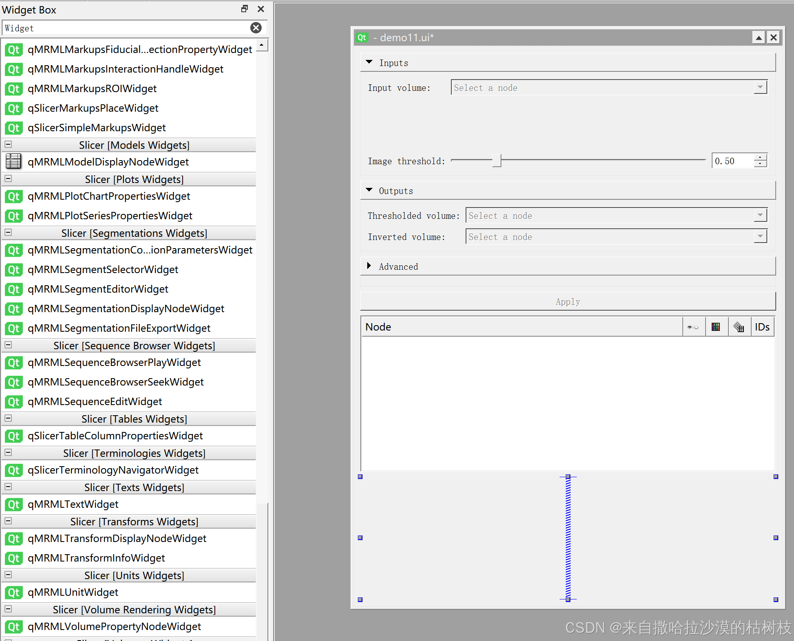Toggle the IDs button on the Node table
Screen dimensions: 794x641
[762, 326]
